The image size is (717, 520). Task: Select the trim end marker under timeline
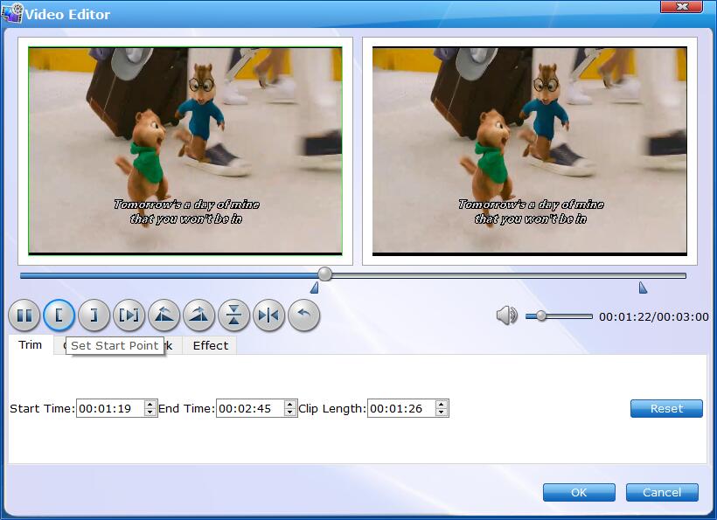coord(643,288)
